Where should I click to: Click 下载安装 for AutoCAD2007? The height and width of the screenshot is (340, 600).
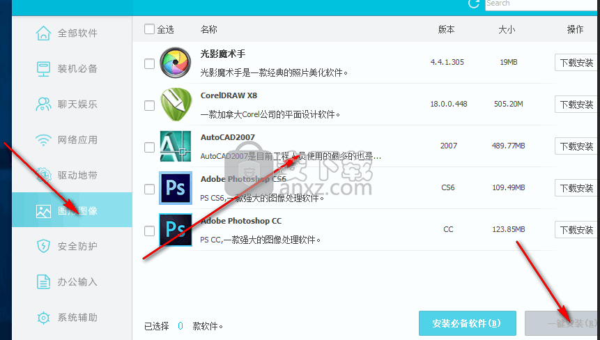[x=576, y=146]
